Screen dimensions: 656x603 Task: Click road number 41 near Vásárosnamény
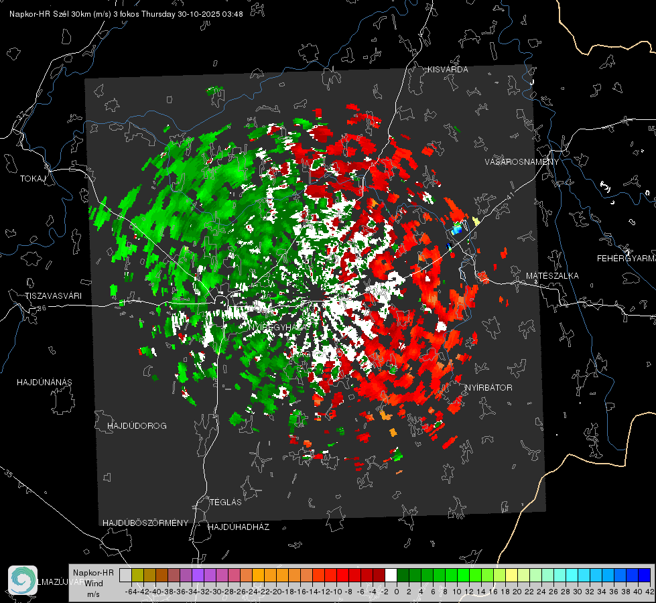click(510, 196)
